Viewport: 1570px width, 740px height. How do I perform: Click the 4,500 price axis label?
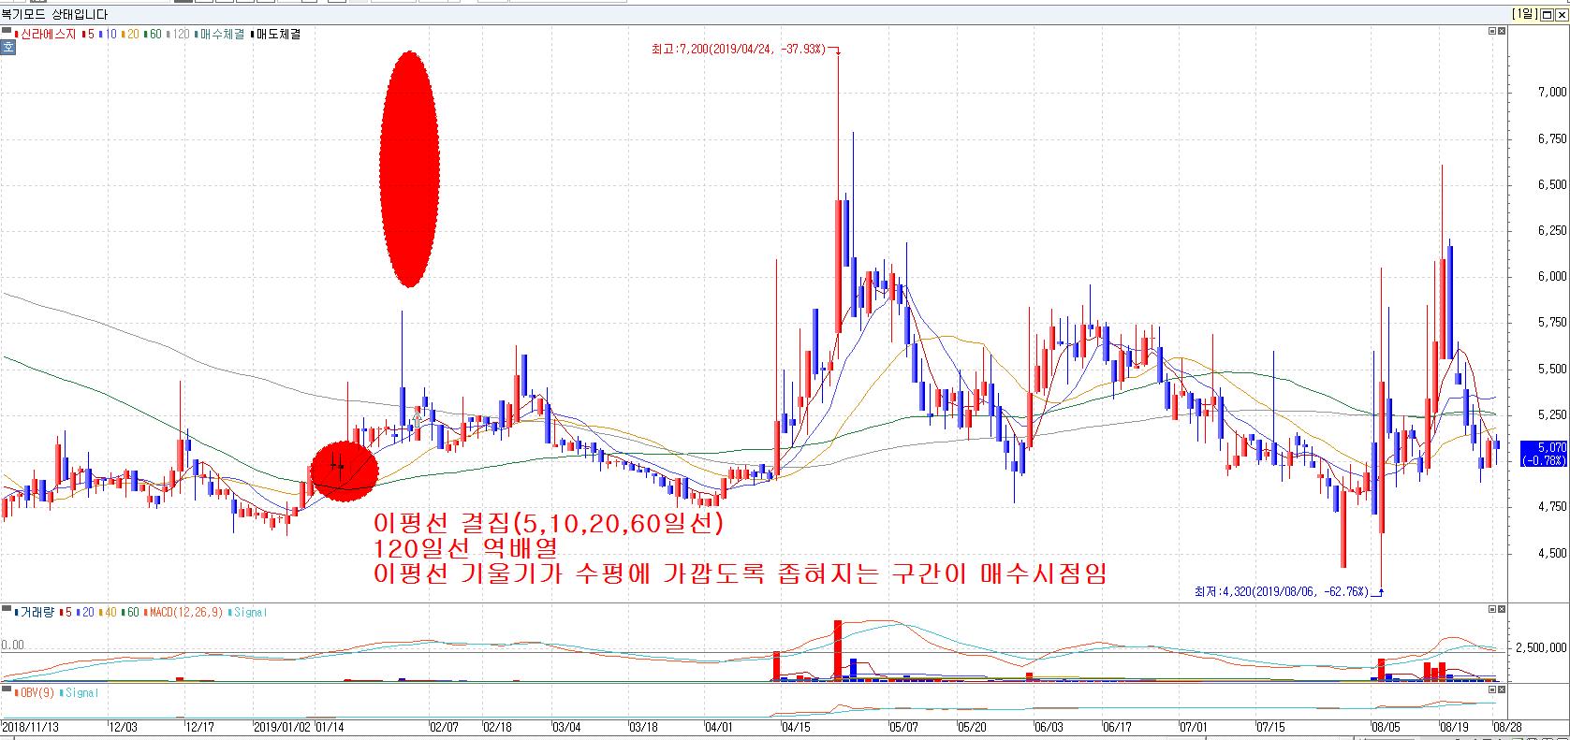pyautogui.click(x=1551, y=553)
